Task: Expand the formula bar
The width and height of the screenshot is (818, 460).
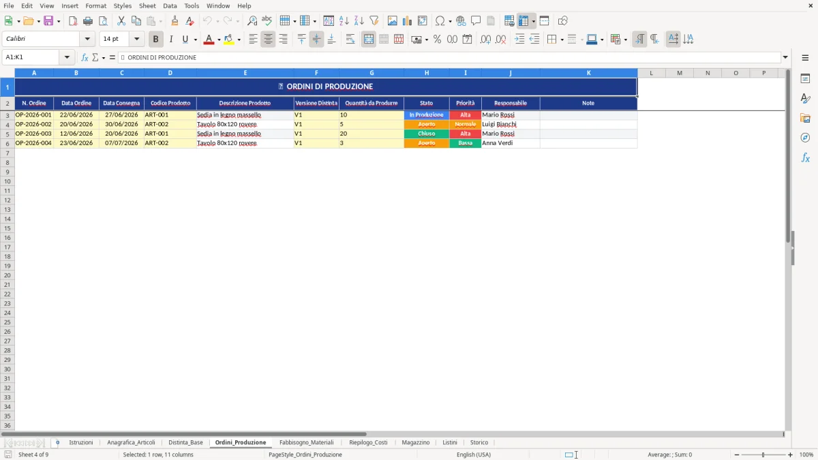Action: point(785,57)
